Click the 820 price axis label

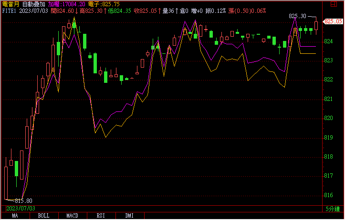point(328,118)
